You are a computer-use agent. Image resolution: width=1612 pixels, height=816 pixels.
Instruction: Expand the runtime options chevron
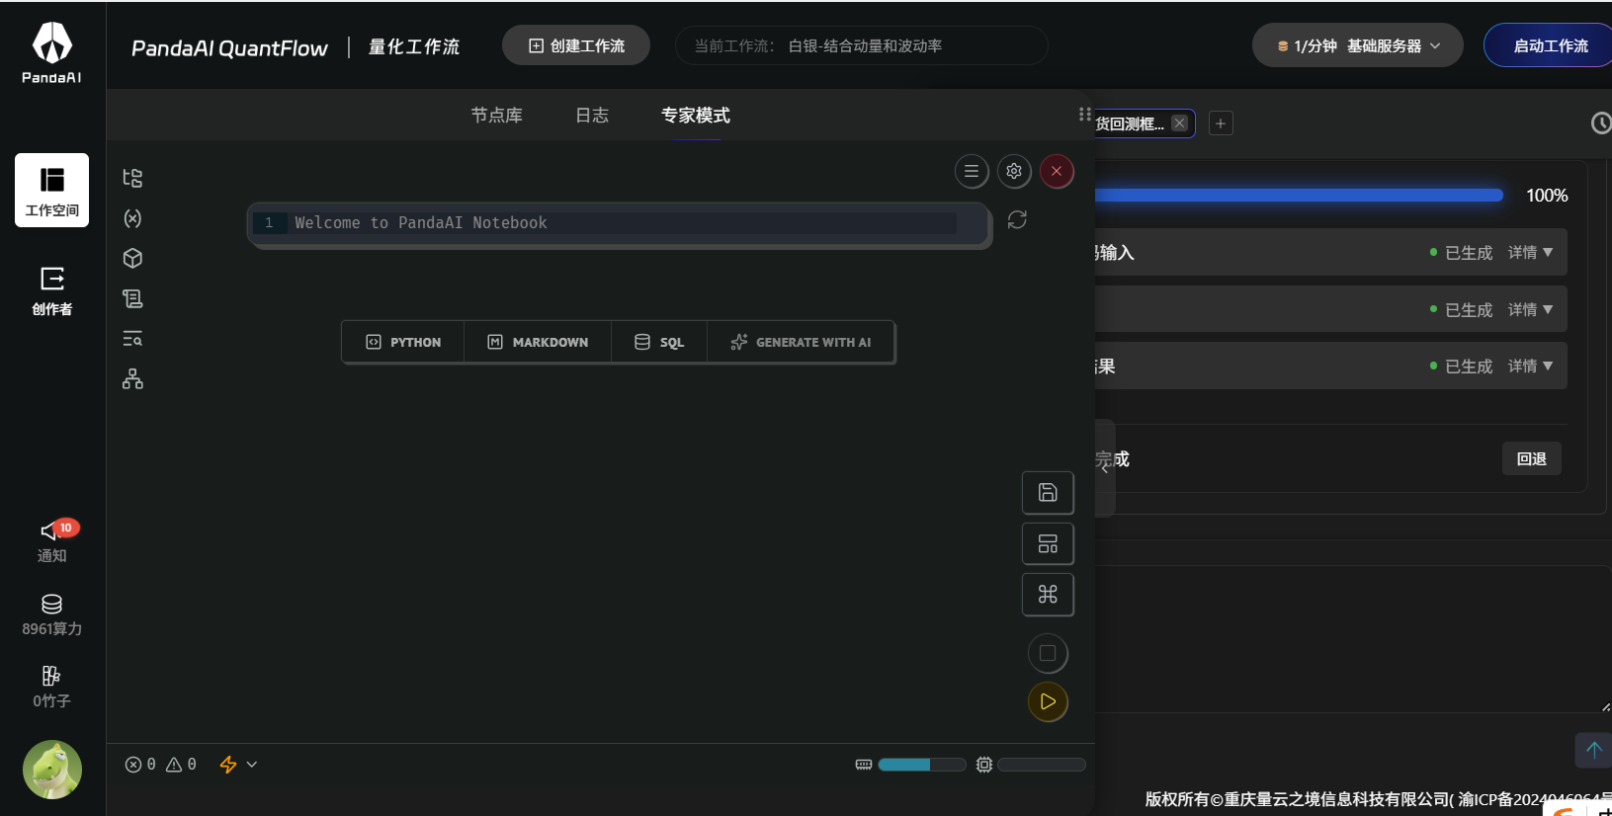pos(252,765)
